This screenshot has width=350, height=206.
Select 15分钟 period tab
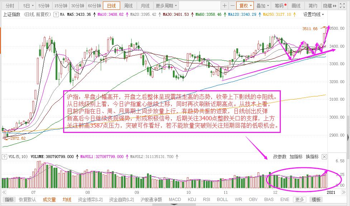pyautogui.click(x=61, y=6)
